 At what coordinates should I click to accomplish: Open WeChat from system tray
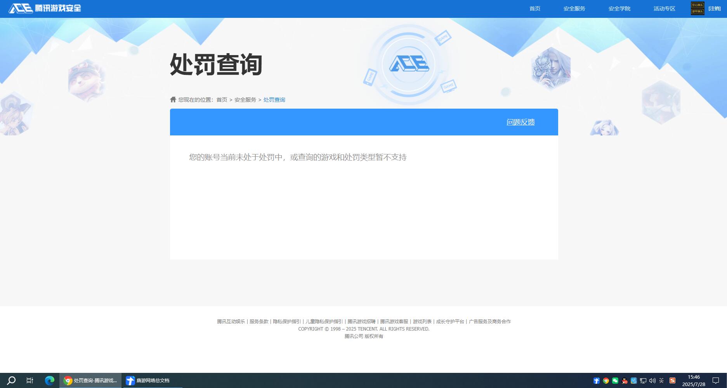(615, 381)
